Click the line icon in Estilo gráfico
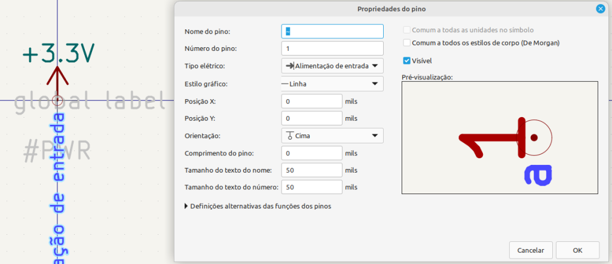Image resolution: width=612 pixels, height=264 pixels. click(285, 84)
